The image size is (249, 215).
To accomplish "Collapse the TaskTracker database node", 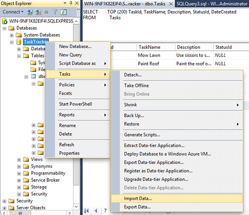I will pos(12,43).
